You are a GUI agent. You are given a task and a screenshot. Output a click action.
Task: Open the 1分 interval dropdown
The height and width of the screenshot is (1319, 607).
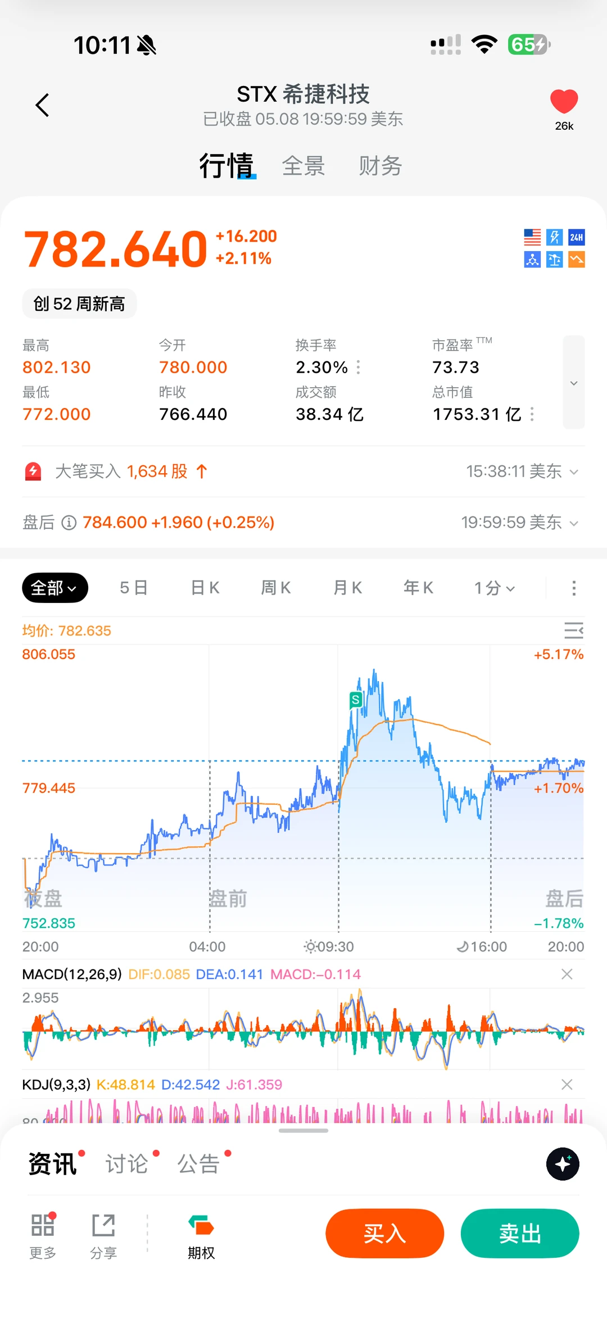[494, 588]
